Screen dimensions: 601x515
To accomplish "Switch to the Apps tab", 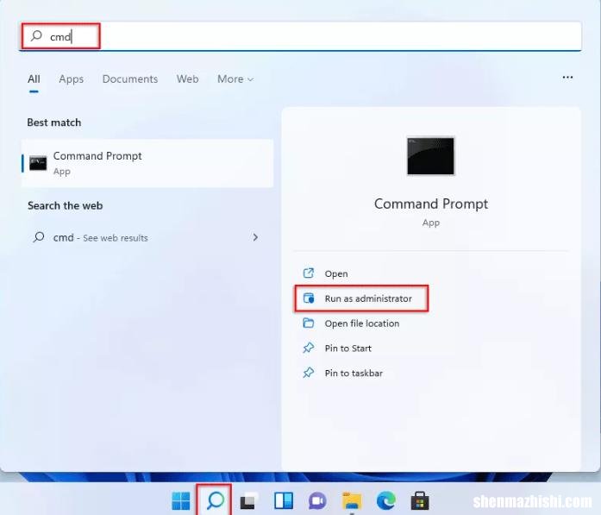I will pyautogui.click(x=72, y=79).
